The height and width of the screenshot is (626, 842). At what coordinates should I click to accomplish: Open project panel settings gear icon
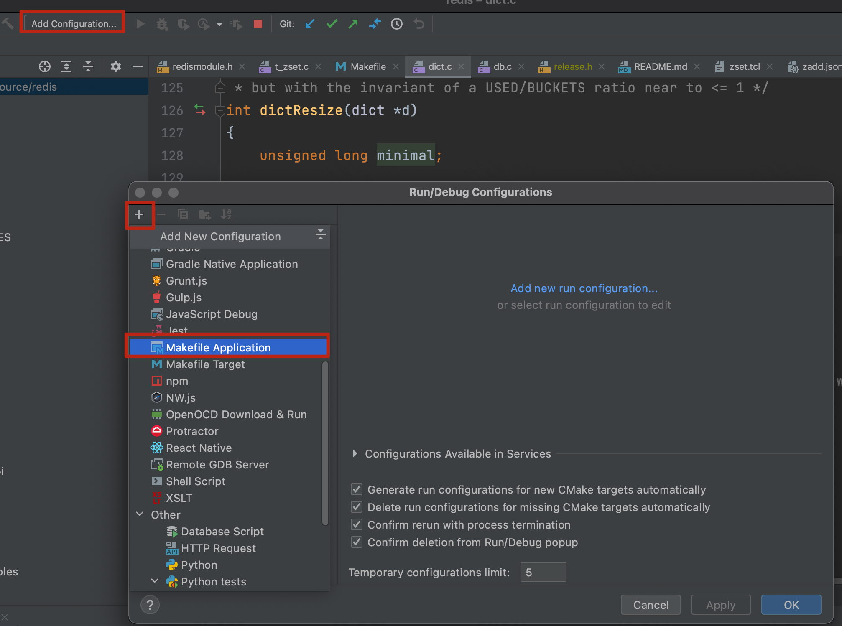coord(116,66)
